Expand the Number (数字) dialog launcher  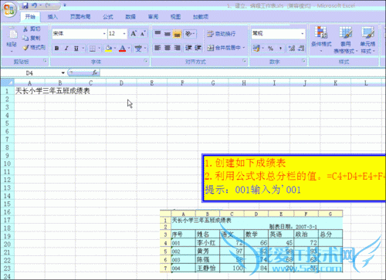tap(303, 61)
